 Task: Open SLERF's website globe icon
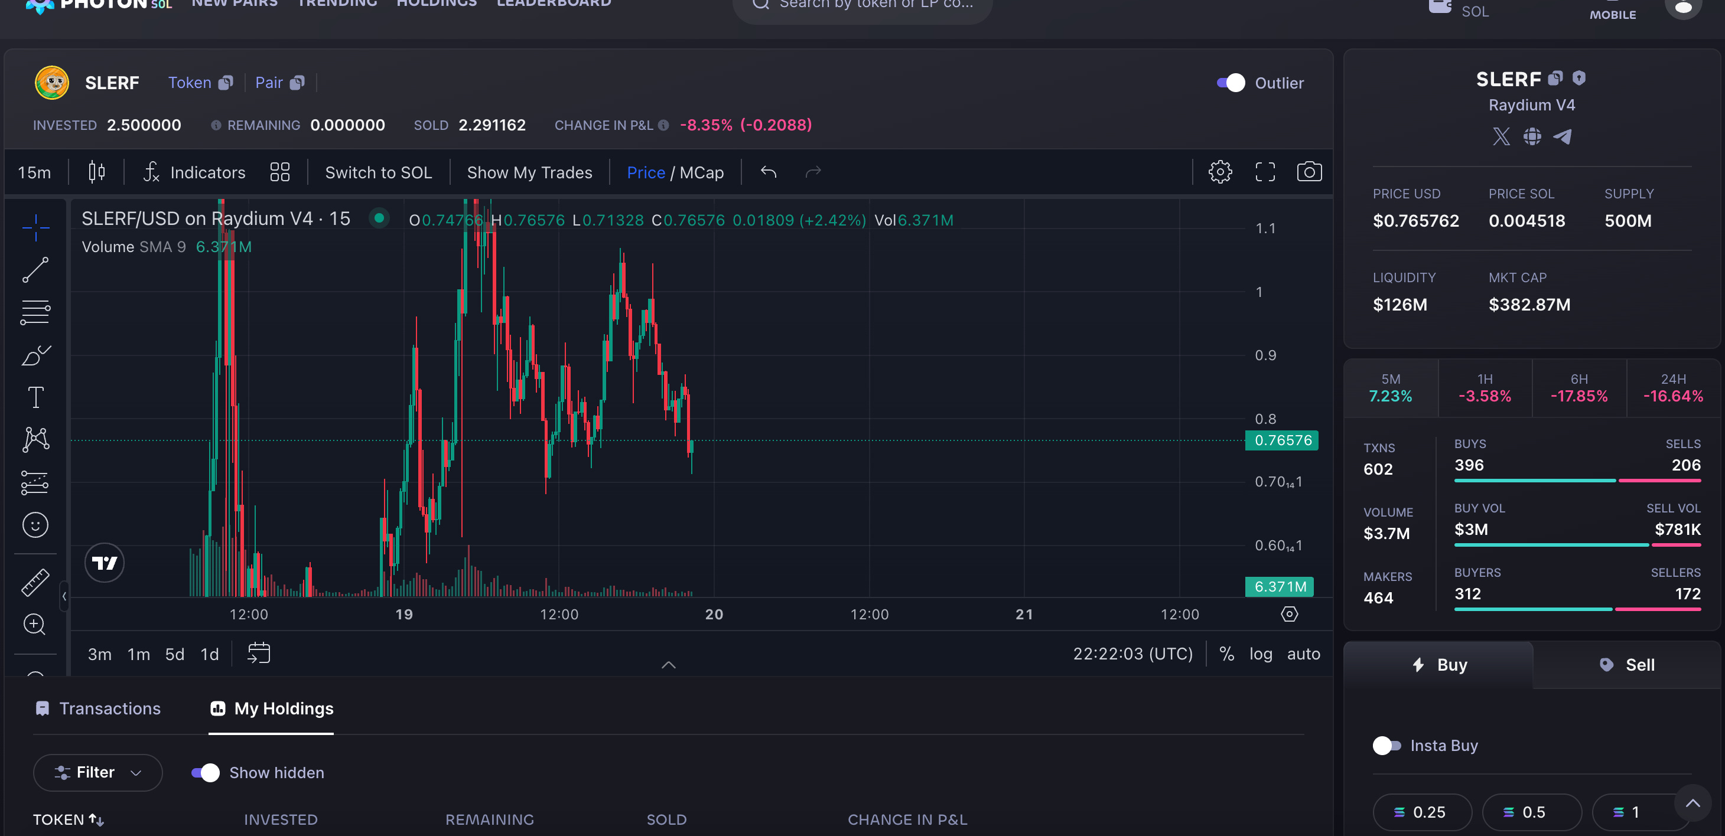coord(1532,136)
